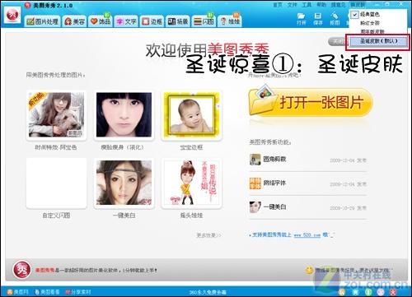Screen dimensions: 412x297
Task: Click the 美图秀秀 logo at top-left
Action: [13, 16]
